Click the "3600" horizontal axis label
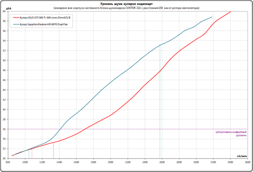 [x=247, y=162]
